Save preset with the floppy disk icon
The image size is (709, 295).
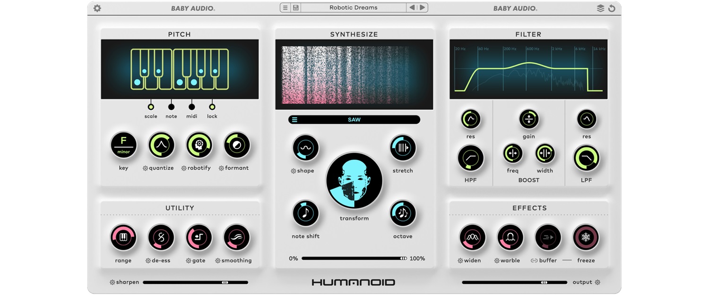(x=295, y=8)
